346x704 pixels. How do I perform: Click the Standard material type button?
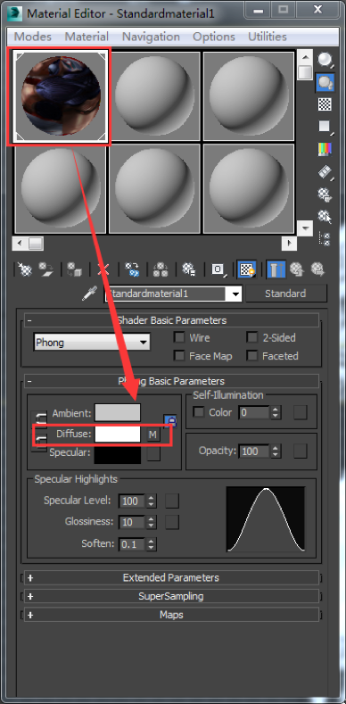286,294
